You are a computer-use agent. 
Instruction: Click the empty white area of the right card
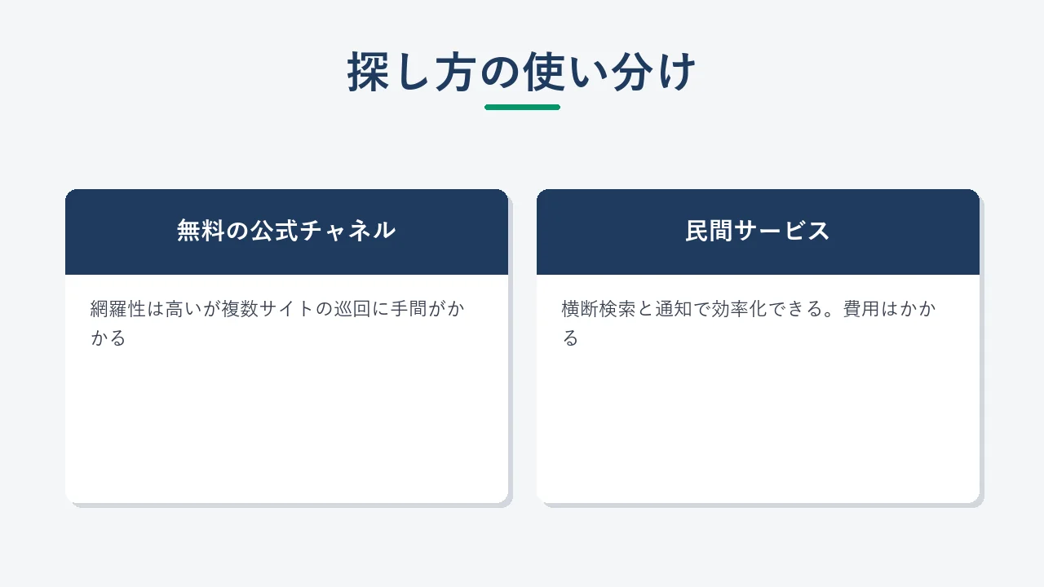758,428
